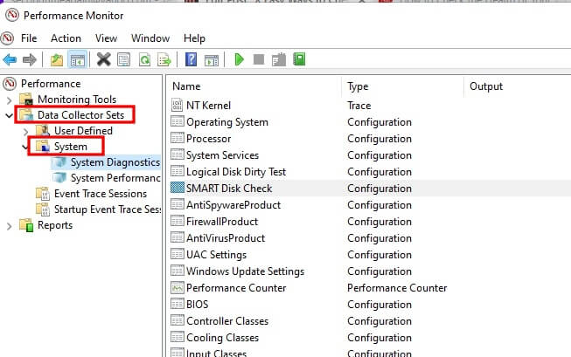Select the Logical Disk Dirty Test row

(x=368, y=172)
